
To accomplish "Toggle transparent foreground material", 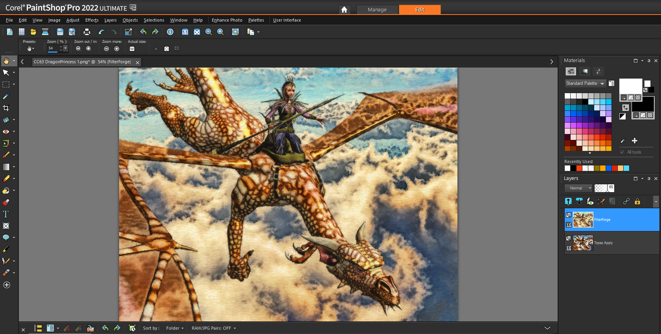I will [638, 97].
